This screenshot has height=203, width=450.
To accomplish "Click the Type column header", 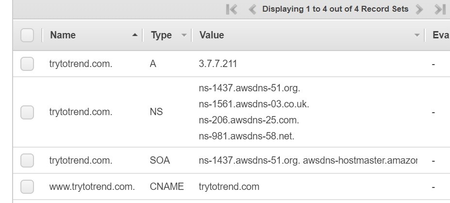I will click(x=161, y=35).
